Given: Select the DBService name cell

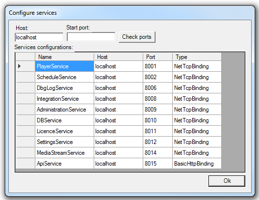Looking at the screenshot, I should coord(64,120).
